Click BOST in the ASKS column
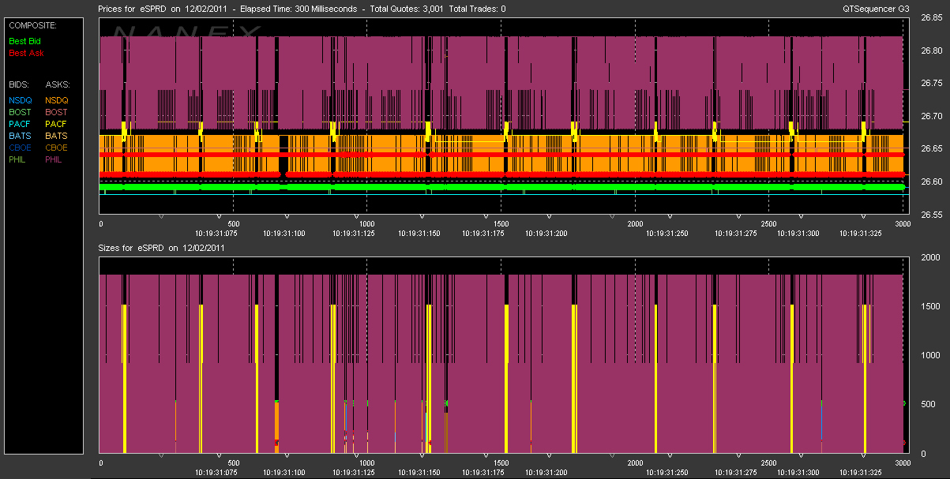 [58, 112]
